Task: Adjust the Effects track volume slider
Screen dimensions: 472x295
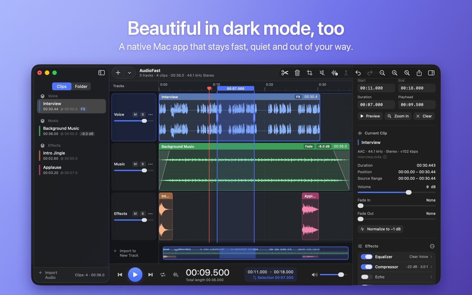Action: 134,220
